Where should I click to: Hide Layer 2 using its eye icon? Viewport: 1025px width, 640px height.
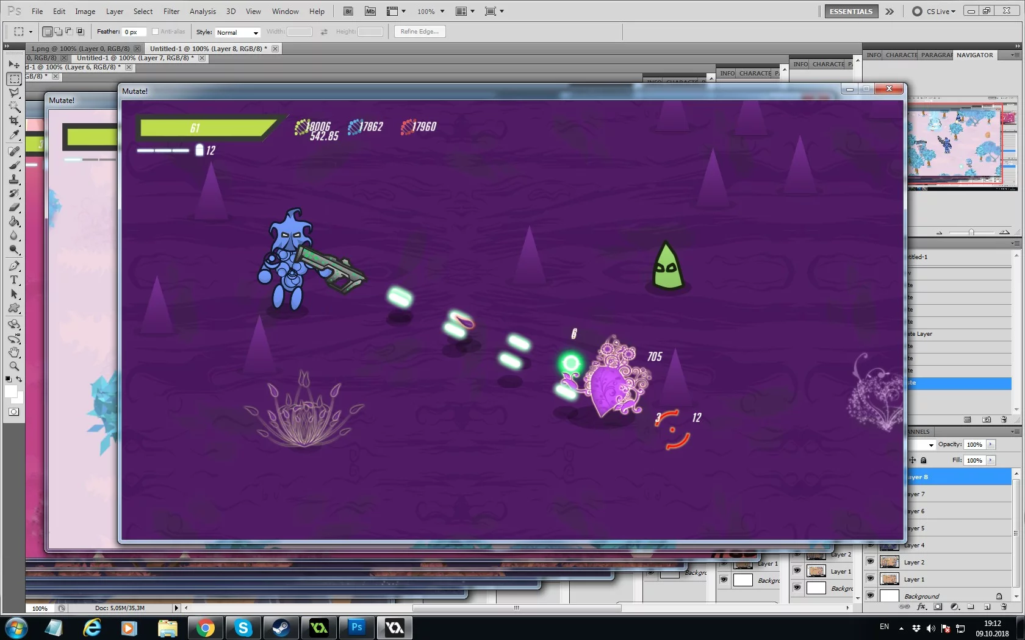point(870,562)
